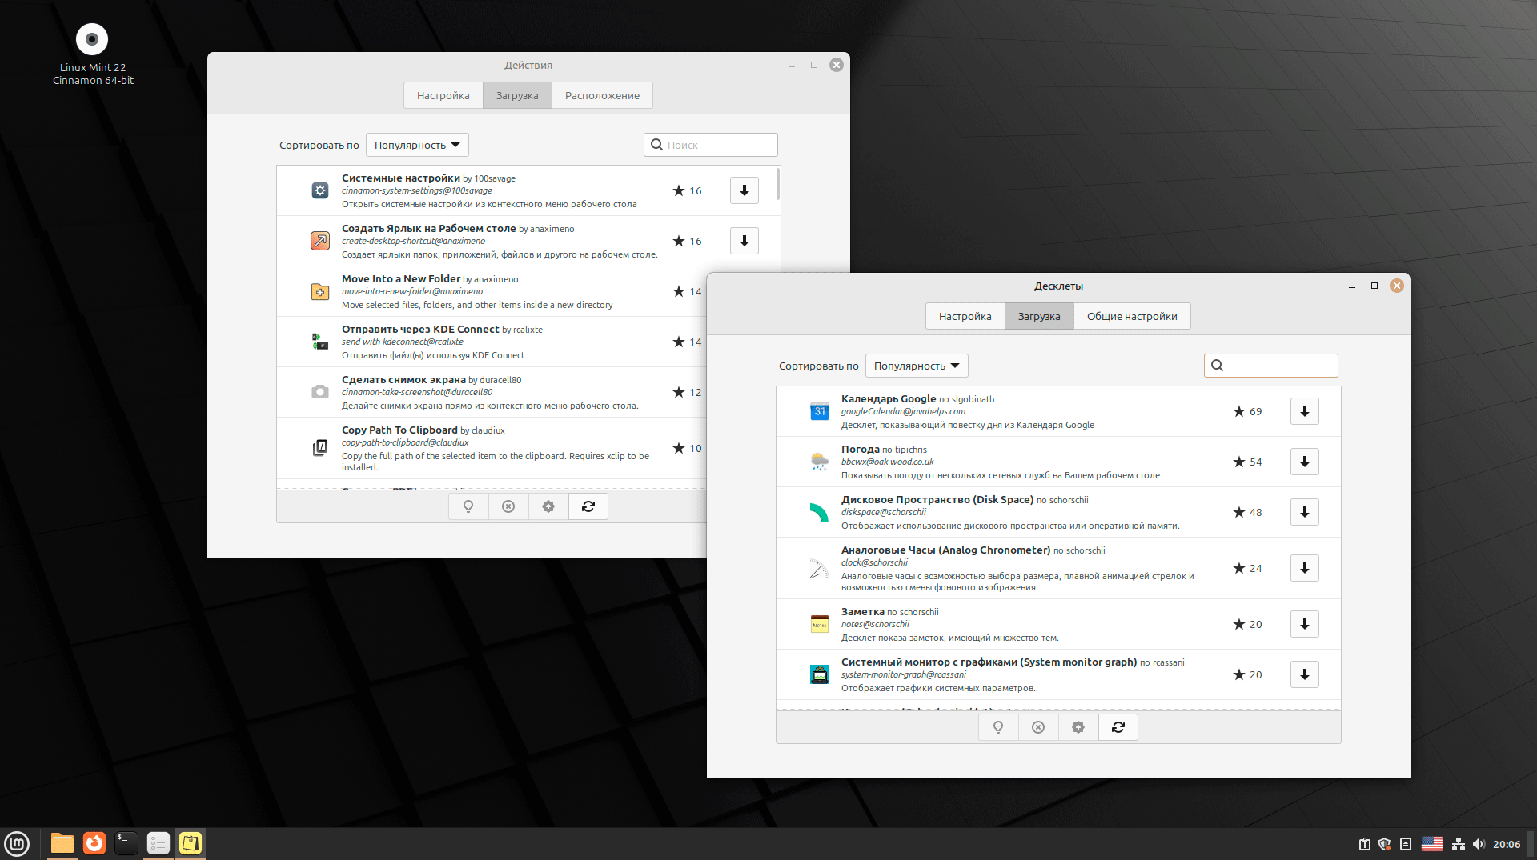
Task: Open the checklist app in the panel
Action: point(159,843)
